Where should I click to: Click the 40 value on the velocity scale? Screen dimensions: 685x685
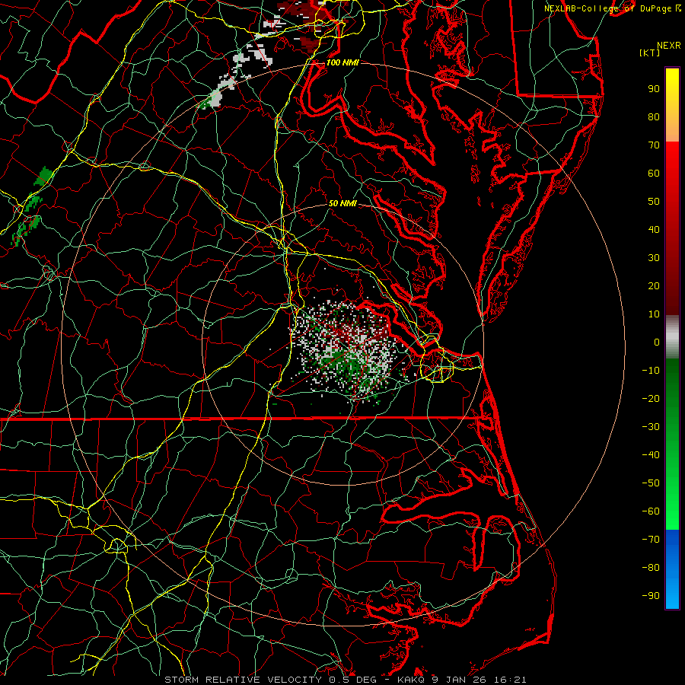coord(654,230)
